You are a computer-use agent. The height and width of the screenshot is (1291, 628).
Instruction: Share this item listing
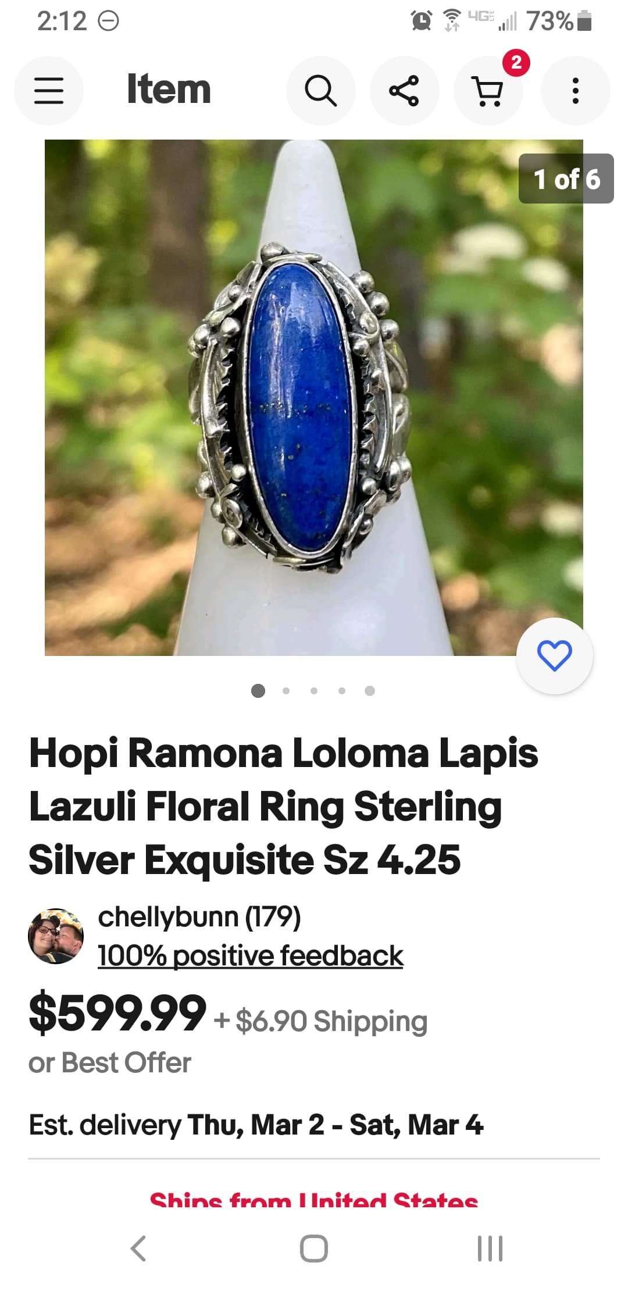point(404,91)
